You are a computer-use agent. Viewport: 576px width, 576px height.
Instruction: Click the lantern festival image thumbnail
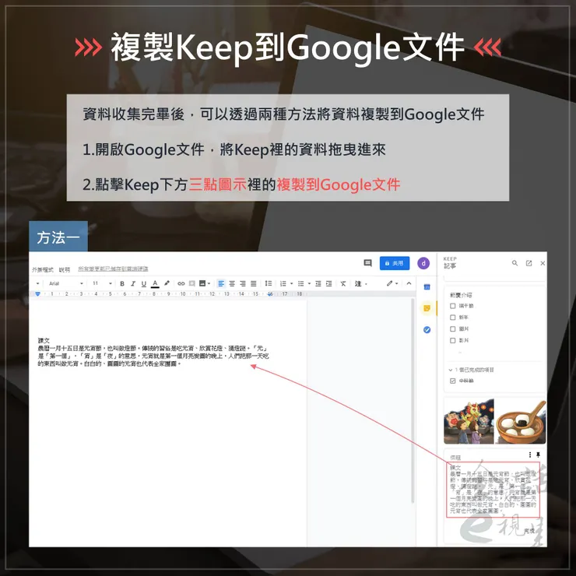coord(469,422)
